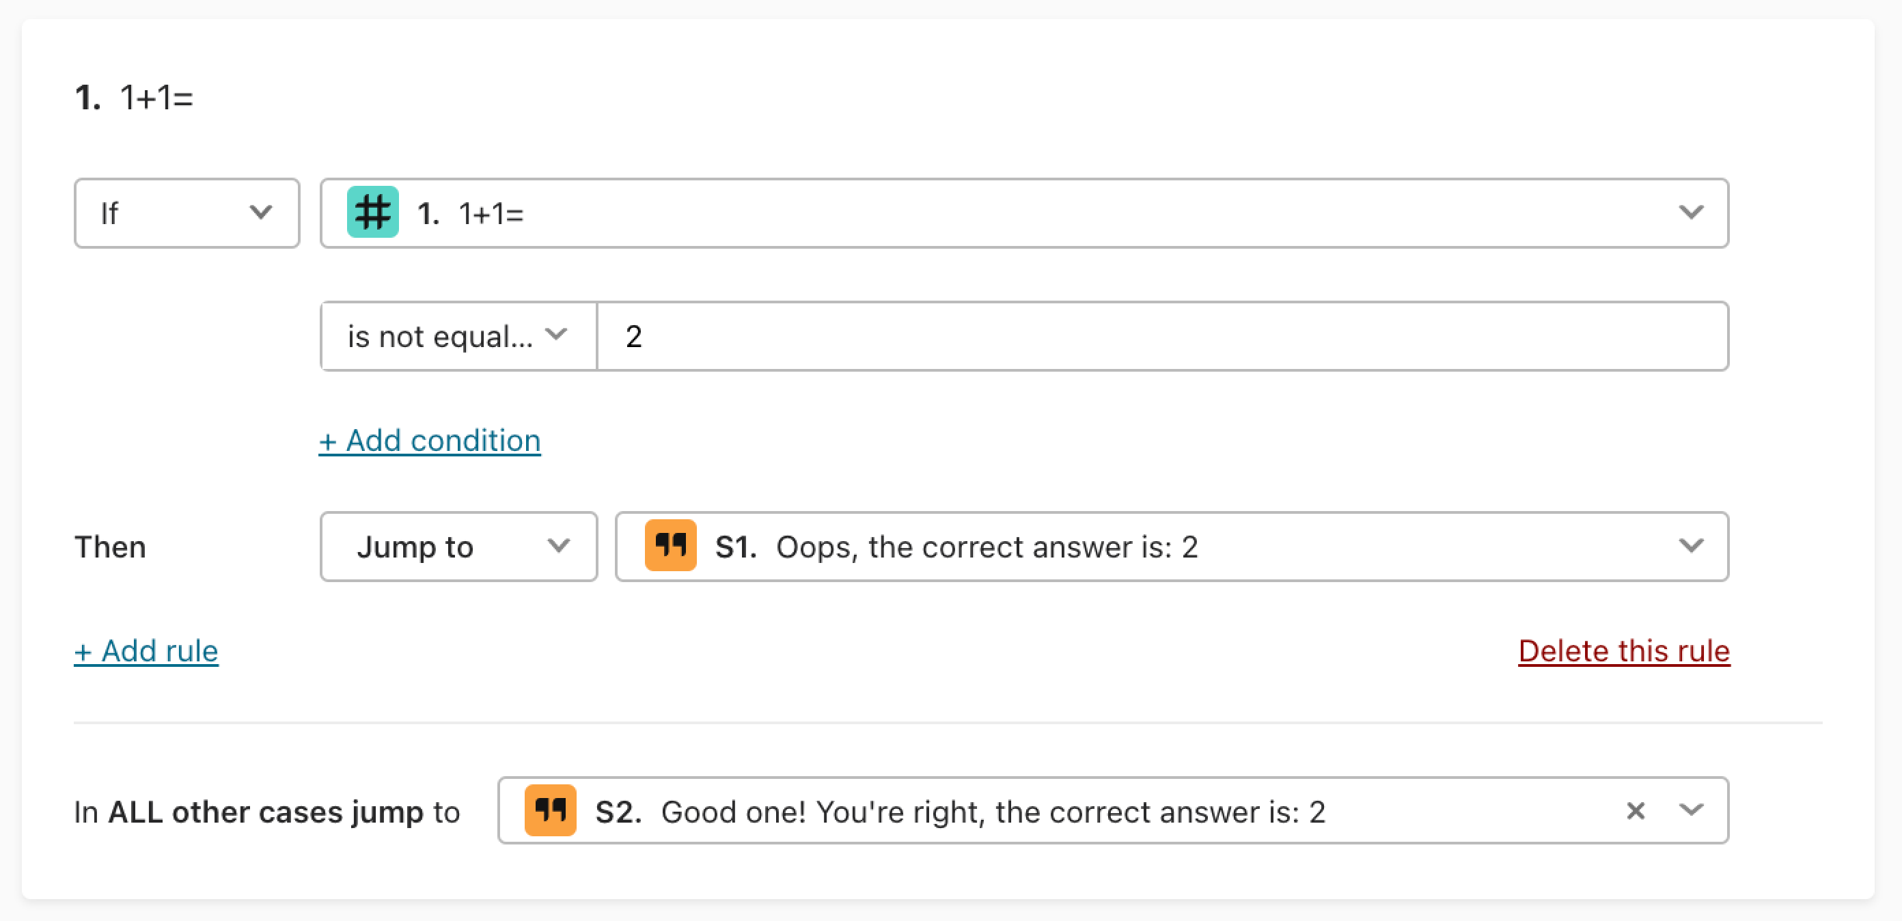Open the 'Good one! You're right' dropdown
This screenshot has width=1902, height=921.
pyautogui.click(x=1114, y=810)
